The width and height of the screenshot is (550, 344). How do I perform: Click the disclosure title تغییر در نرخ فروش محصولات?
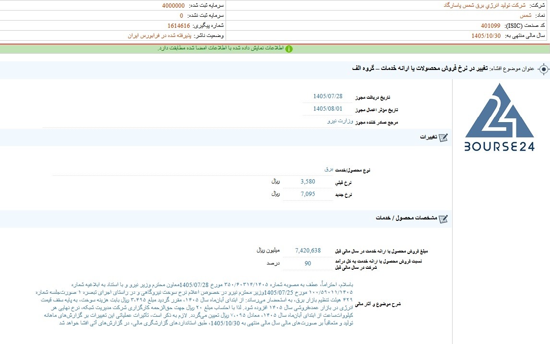pos(420,69)
